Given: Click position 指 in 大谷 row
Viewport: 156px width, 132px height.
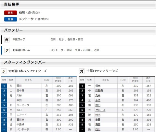Looking at the screenshot, I should click(11, 95).
